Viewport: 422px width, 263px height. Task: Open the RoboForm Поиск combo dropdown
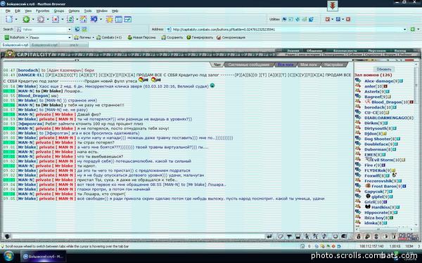coord(70,37)
